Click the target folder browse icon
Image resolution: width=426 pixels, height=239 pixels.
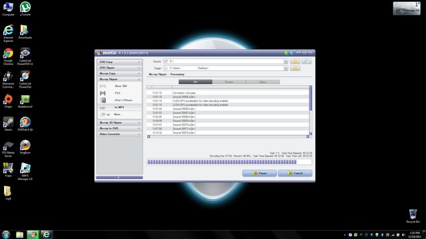(295, 68)
